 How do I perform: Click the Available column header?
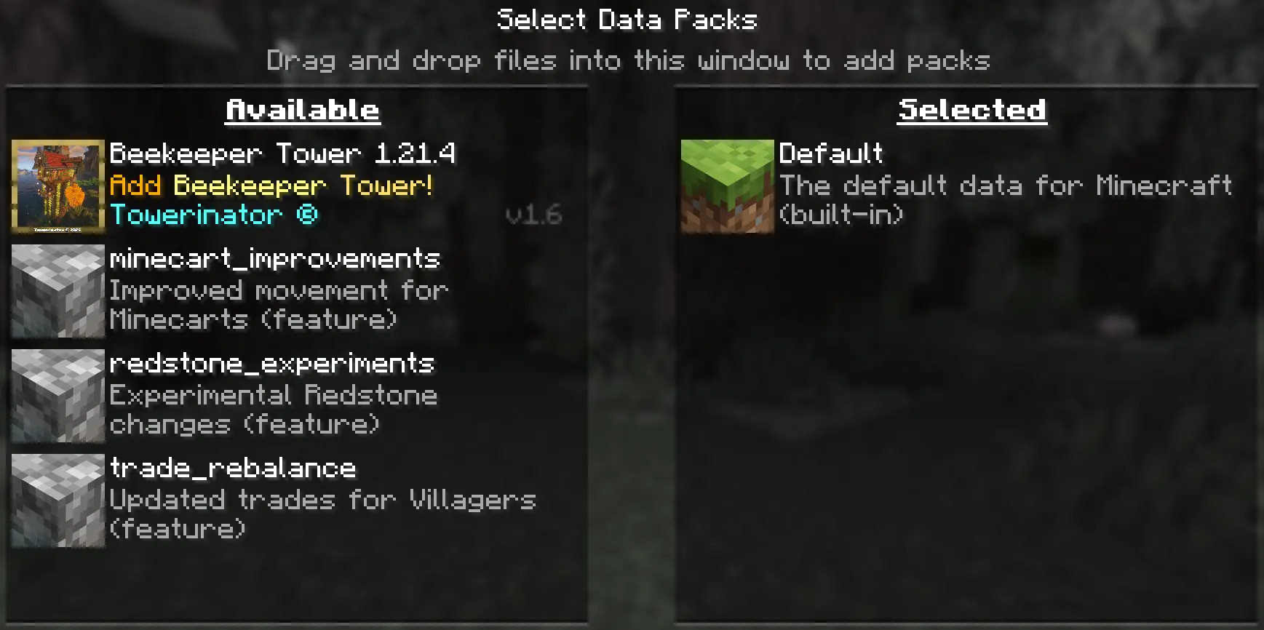pos(303,111)
